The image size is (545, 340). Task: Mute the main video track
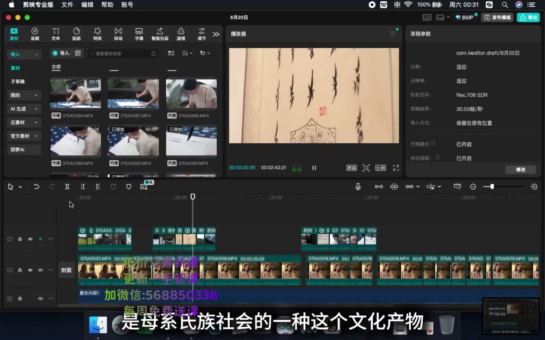coord(40,270)
